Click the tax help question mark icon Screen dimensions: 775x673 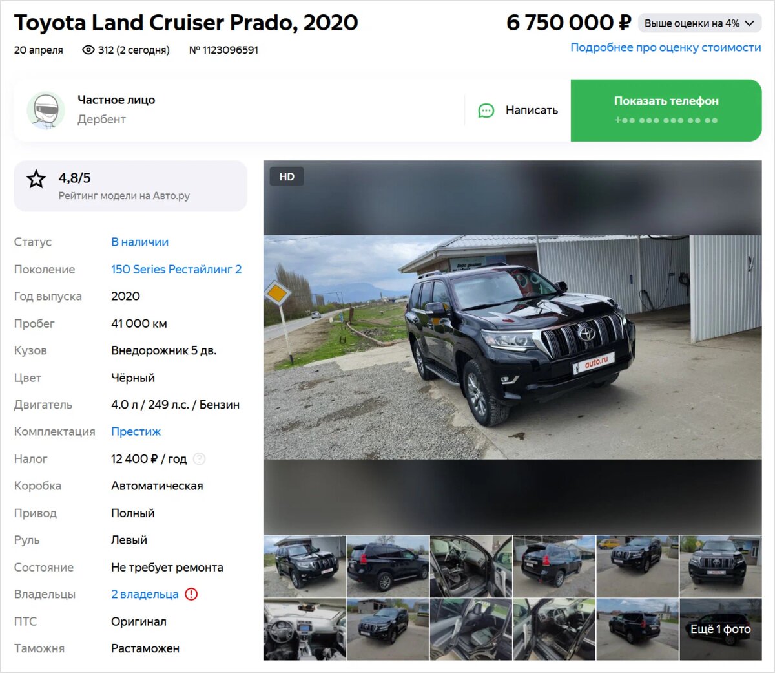coord(200,458)
